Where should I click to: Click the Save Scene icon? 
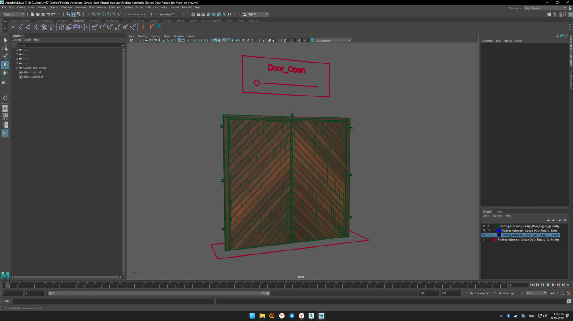click(x=43, y=14)
